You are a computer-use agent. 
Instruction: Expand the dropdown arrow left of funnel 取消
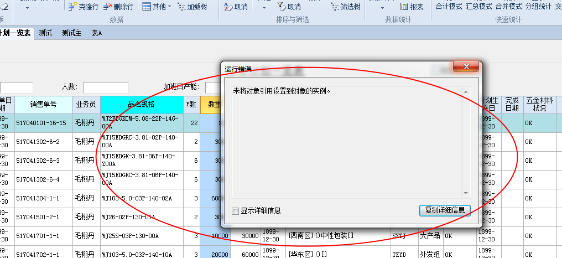pos(264,8)
